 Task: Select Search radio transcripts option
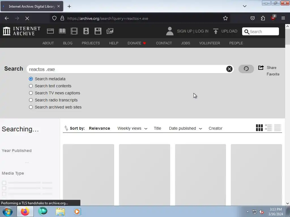coord(31,100)
